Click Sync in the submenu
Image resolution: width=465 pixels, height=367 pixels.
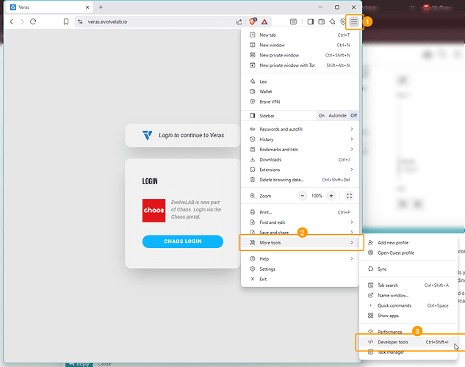408,269
